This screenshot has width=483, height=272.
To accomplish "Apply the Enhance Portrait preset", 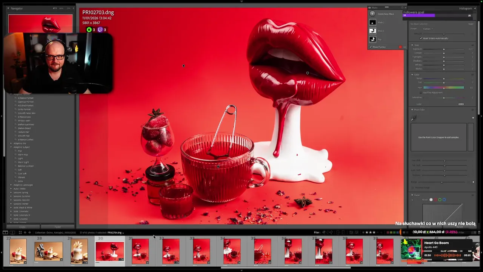I will point(26,98).
